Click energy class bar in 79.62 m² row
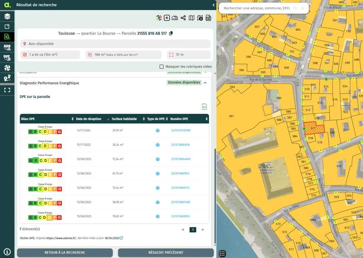Screen dimensions: 363x258 point(45,217)
